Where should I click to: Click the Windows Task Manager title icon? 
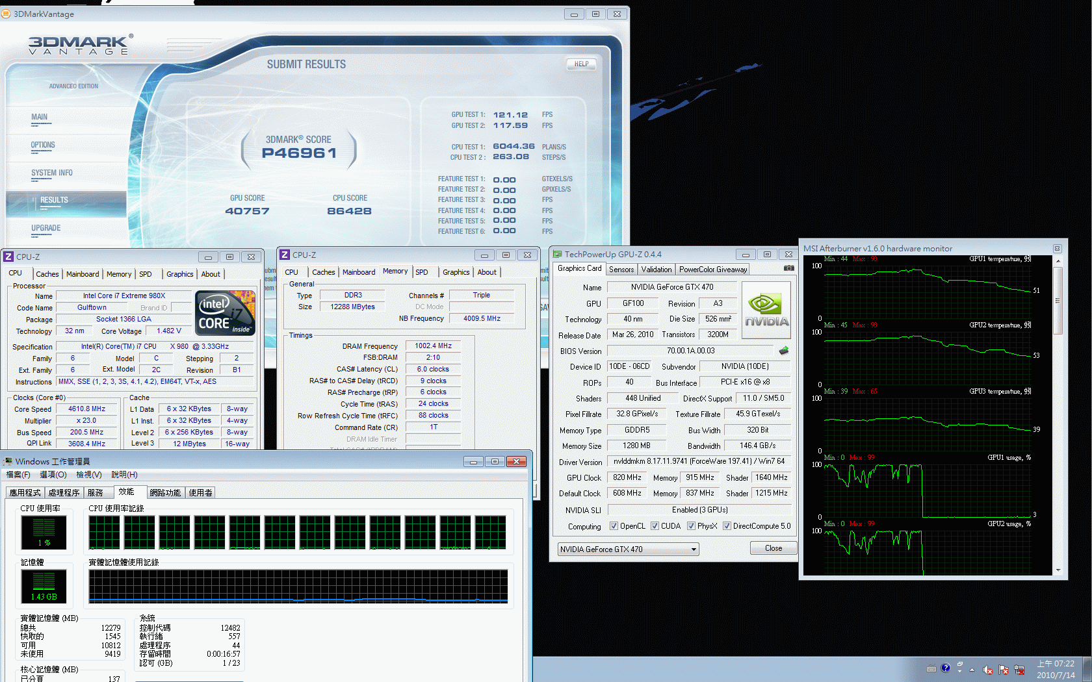(8, 461)
